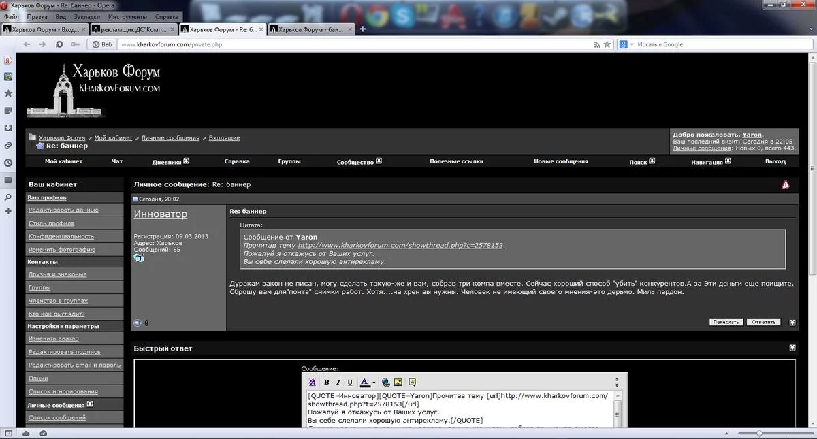Click Инноватор's online status icon

pyautogui.click(x=138, y=323)
